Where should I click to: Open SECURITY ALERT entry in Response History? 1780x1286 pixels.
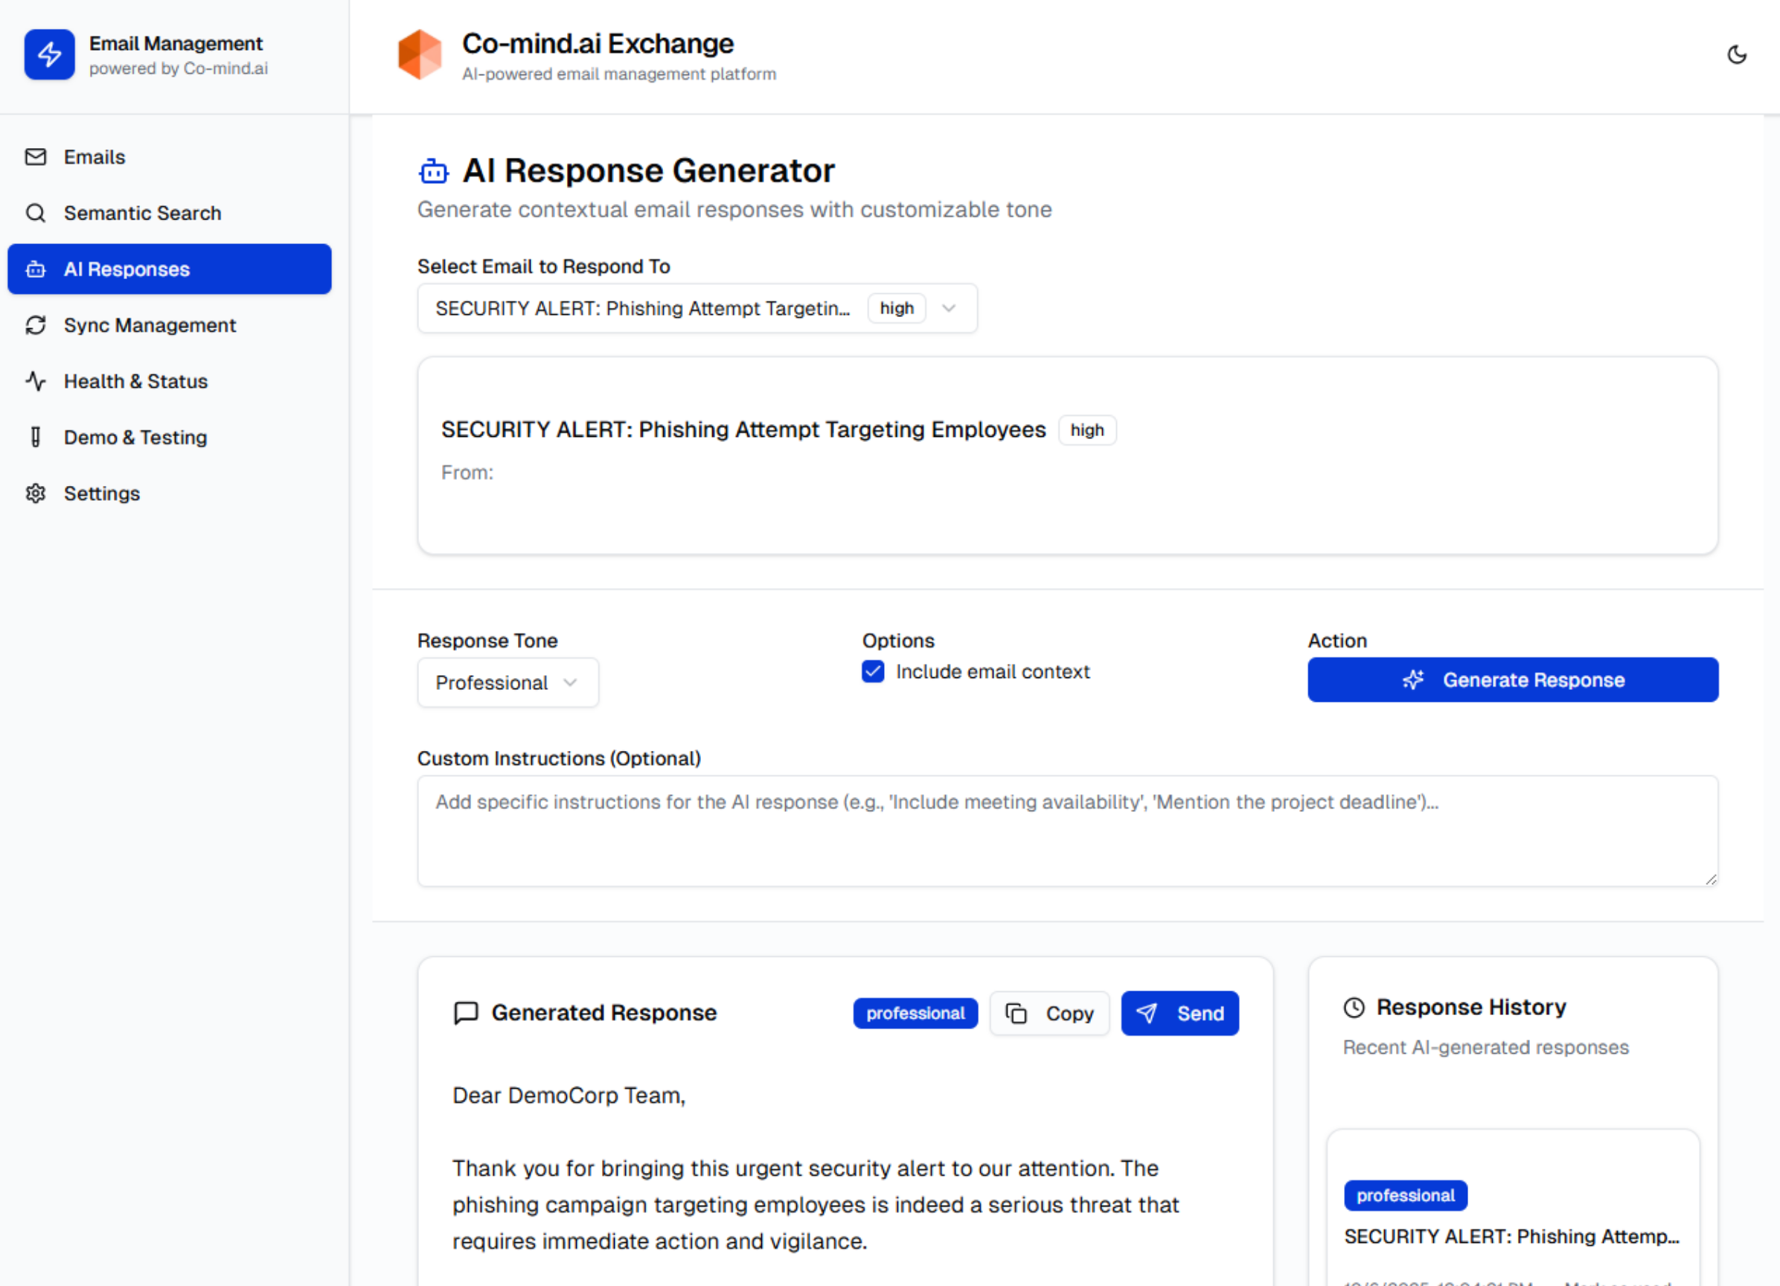pos(1511,1237)
